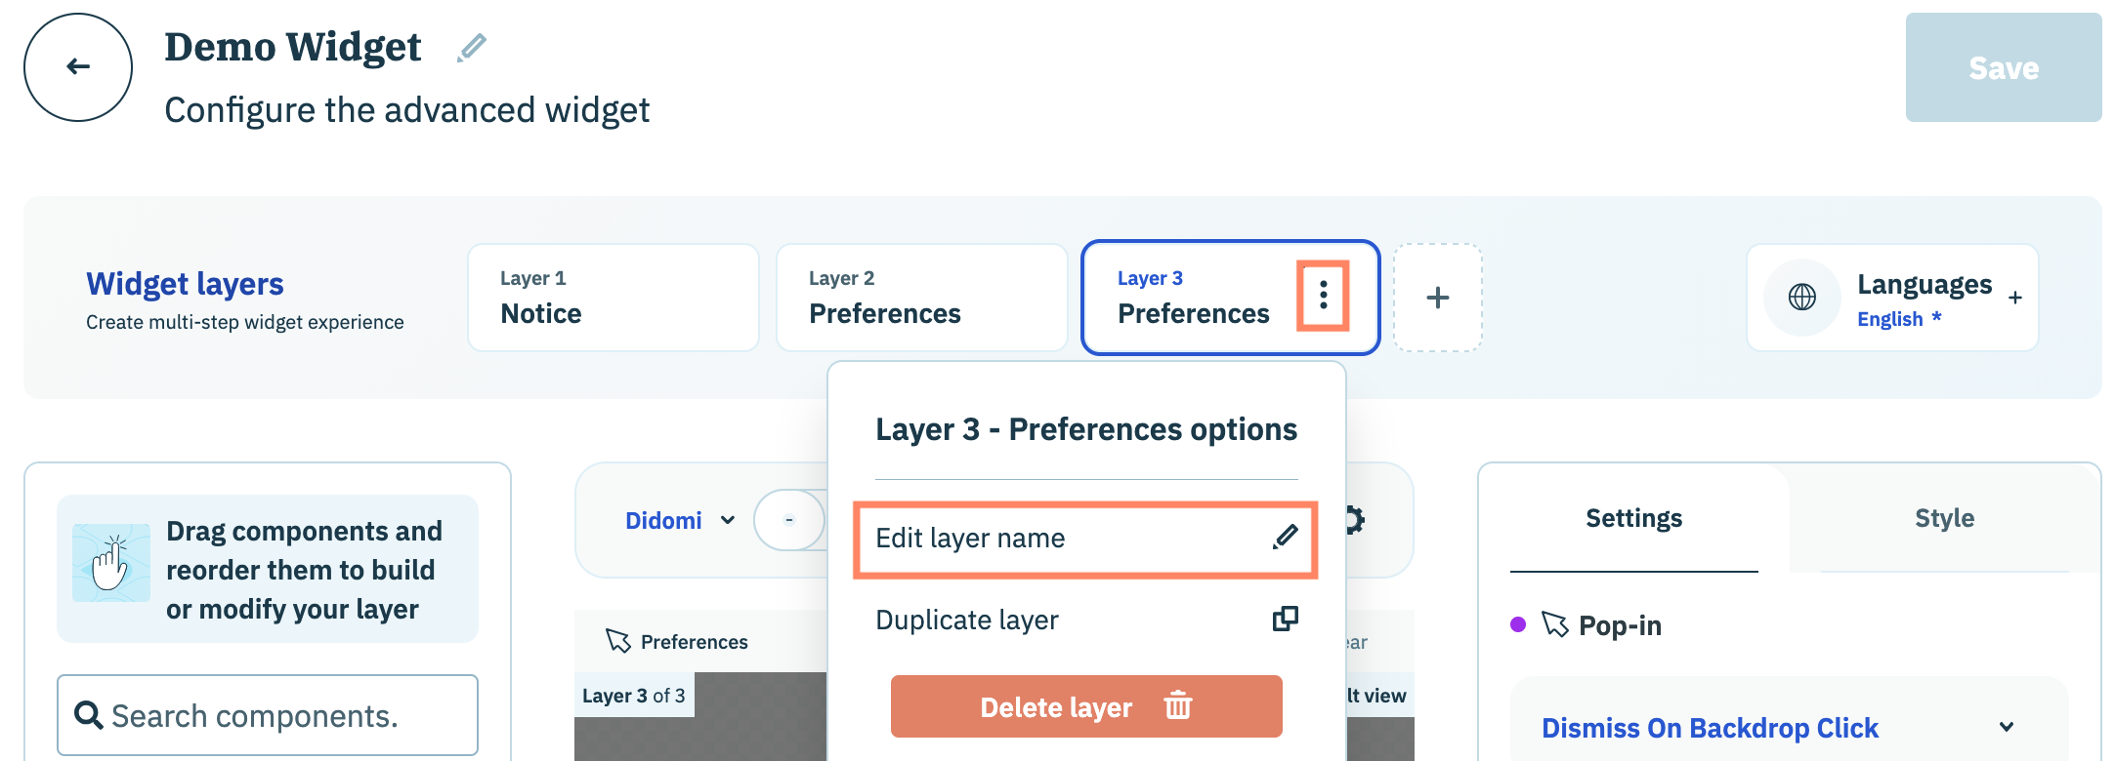Add a language with the plus icon
Viewport: 2115px width, 761px height.
point(2014,299)
